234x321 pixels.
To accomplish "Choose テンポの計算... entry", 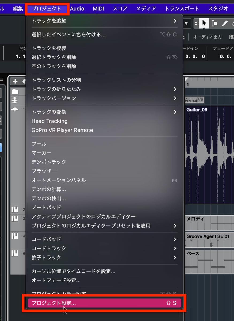I will coord(104,189).
